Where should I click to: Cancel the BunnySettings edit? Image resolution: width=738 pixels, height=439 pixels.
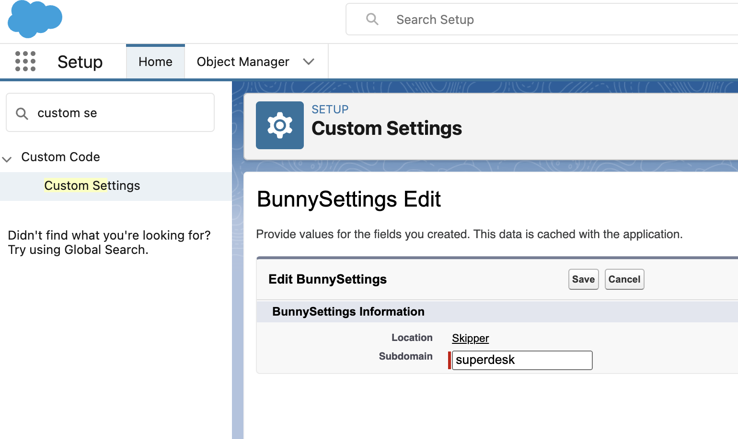[624, 279]
